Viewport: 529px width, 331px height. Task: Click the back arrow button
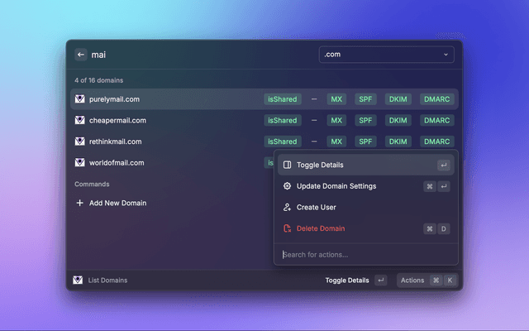[x=81, y=55]
